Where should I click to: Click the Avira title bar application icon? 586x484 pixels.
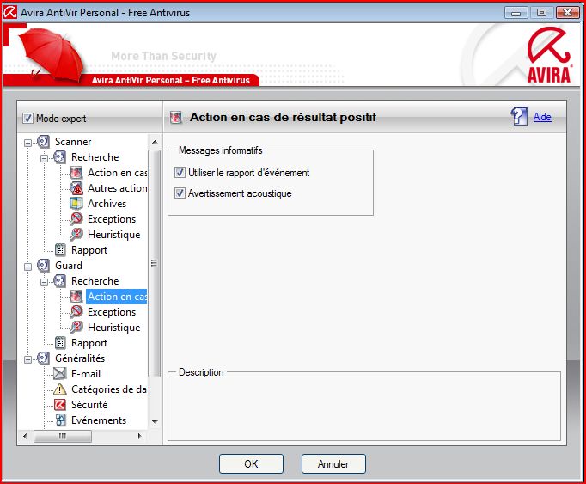pos(10,12)
